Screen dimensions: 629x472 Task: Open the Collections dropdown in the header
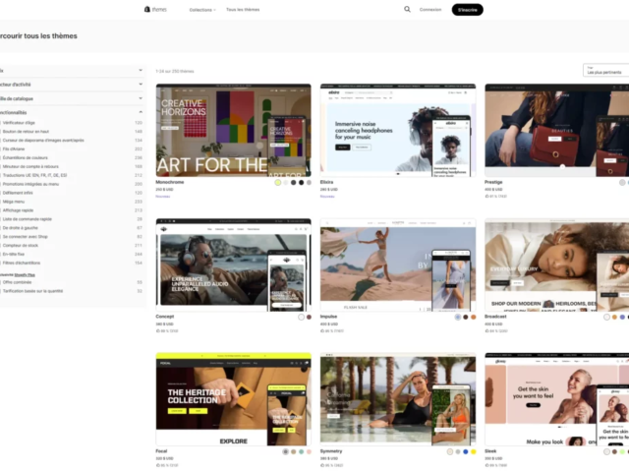(202, 10)
